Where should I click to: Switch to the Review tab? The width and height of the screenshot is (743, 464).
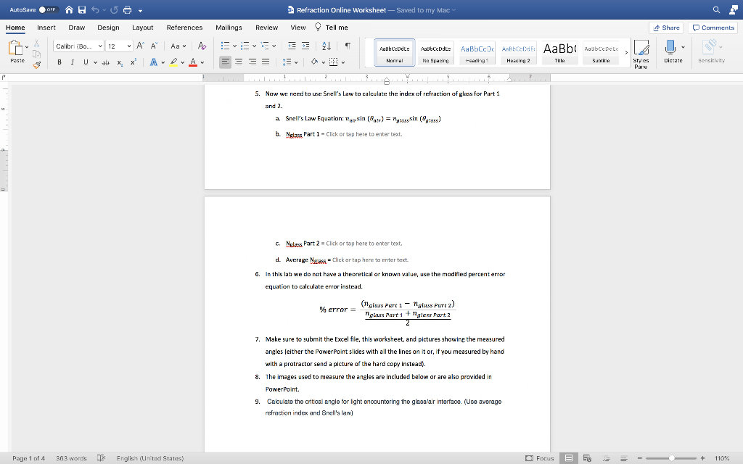coord(266,28)
